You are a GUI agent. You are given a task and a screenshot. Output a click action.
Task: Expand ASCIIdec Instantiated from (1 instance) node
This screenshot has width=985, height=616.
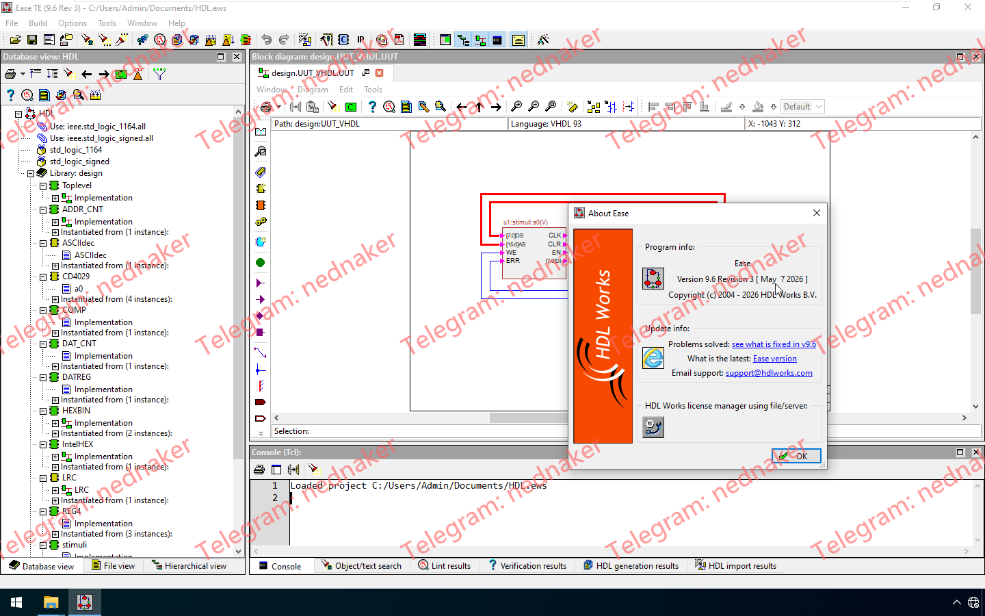click(55, 266)
